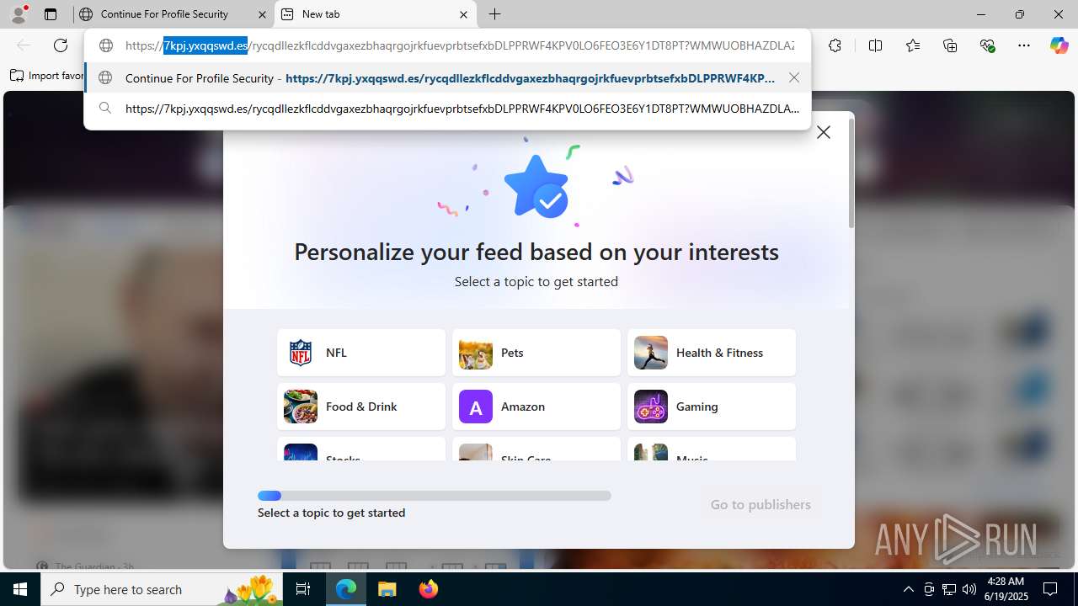Refresh the current page
This screenshot has width=1078, height=606.
(x=61, y=45)
